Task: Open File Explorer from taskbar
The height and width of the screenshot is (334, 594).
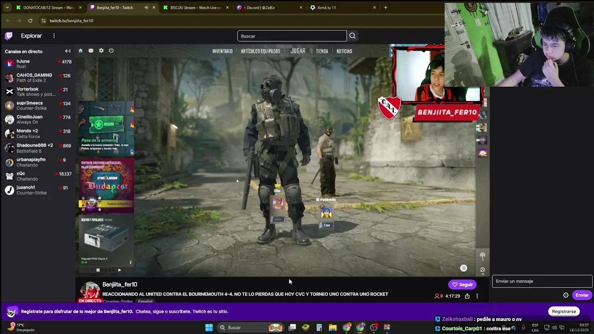Action: coord(333,328)
